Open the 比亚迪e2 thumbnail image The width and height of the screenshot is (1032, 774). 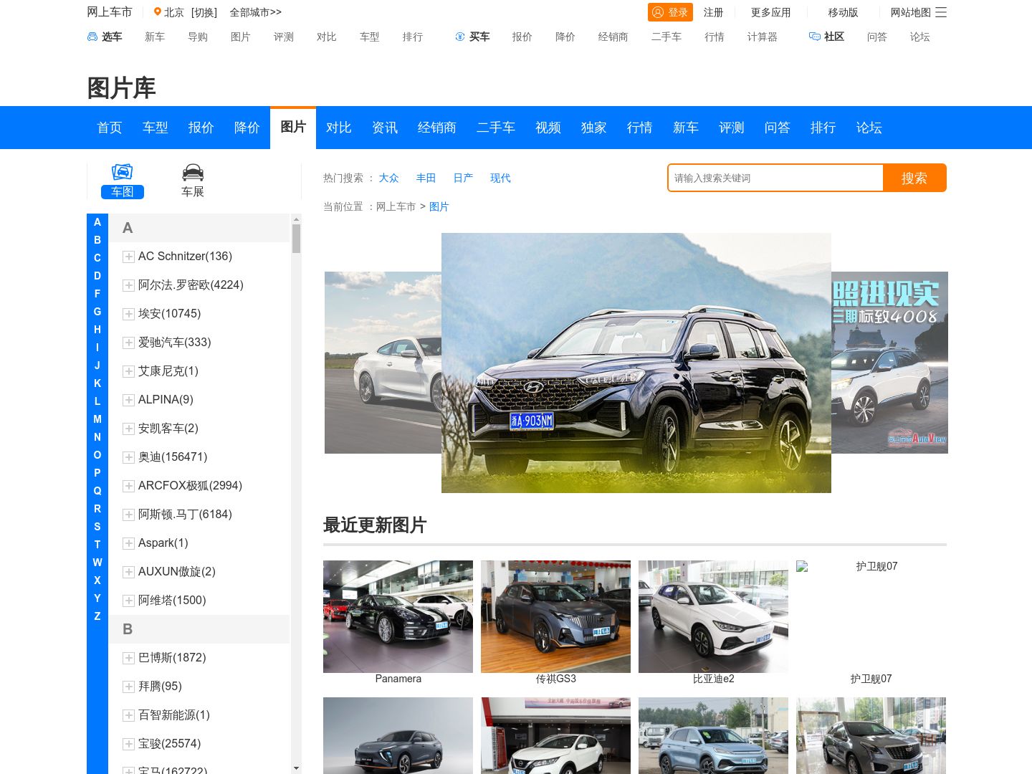(x=714, y=616)
